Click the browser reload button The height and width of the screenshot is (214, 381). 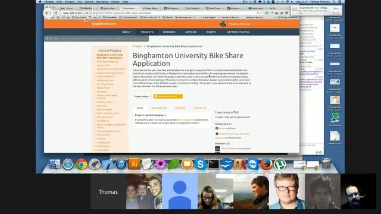click(56, 13)
